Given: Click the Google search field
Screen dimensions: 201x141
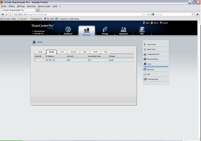Looking at the screenshot, I should [173, 14].
